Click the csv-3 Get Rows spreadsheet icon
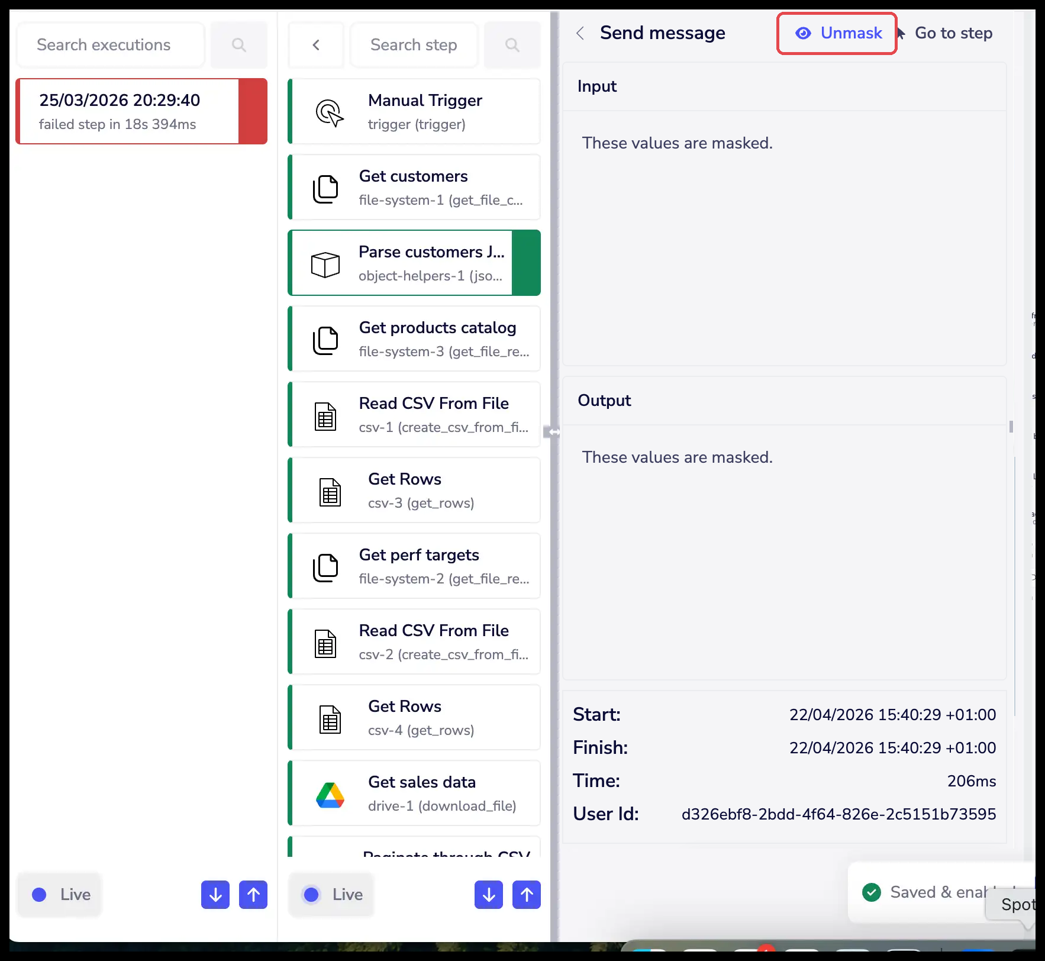The width and height of the screenshot is (1045, 961). pyautogui.click(x=330, y=492)
